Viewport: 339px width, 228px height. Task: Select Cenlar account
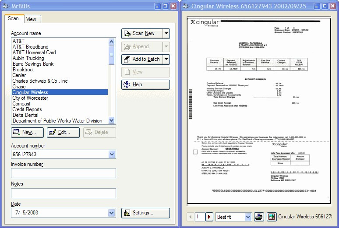(60, 75)
